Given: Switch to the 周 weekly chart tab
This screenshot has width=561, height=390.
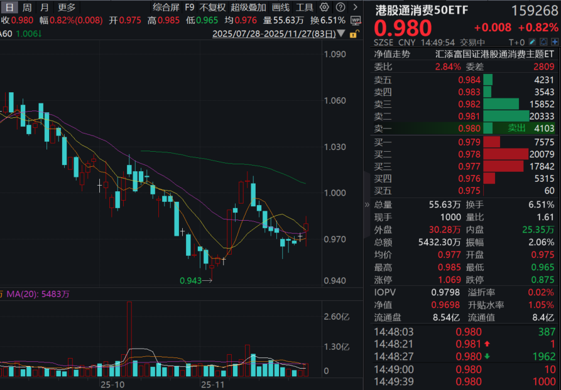Looking at the screenshot, I should click(26, 8).
